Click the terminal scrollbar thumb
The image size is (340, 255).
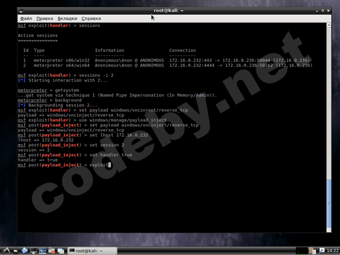click(329, 203)
